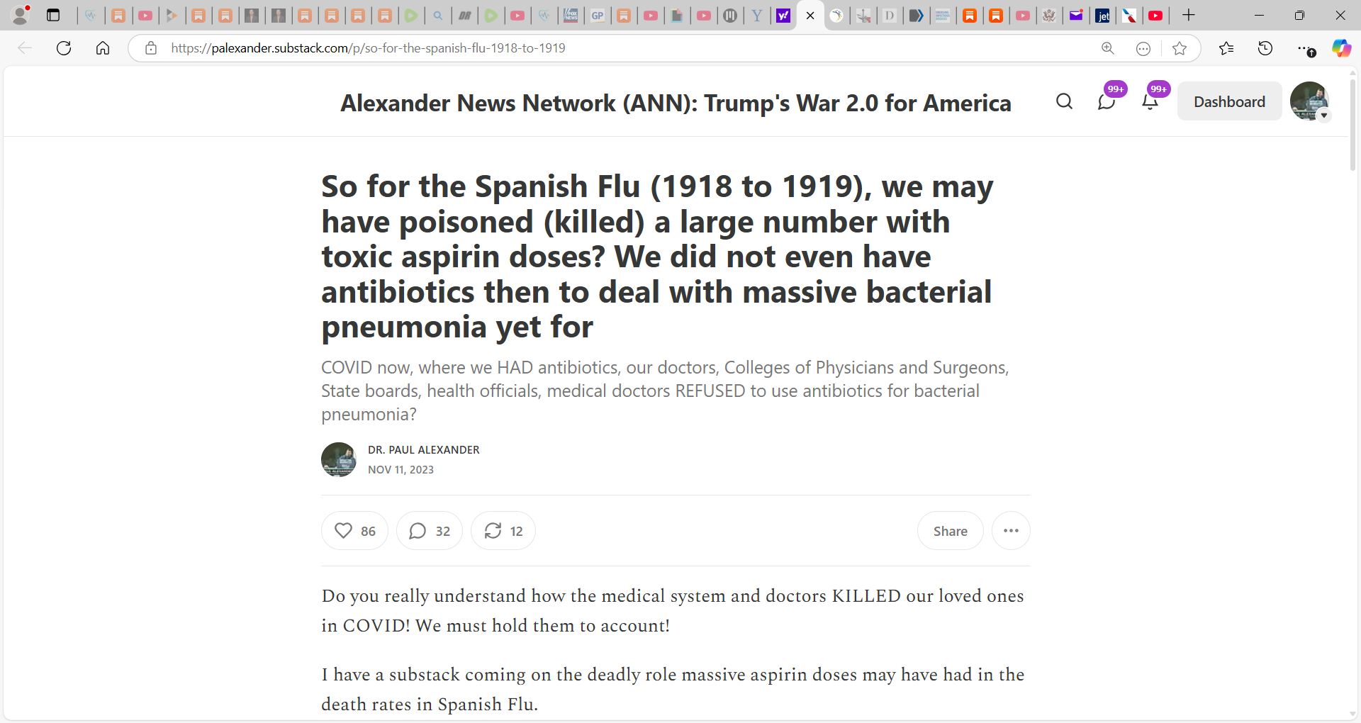
Task: Open the Alexander News Network homepage title
Action: coord(676,103)
